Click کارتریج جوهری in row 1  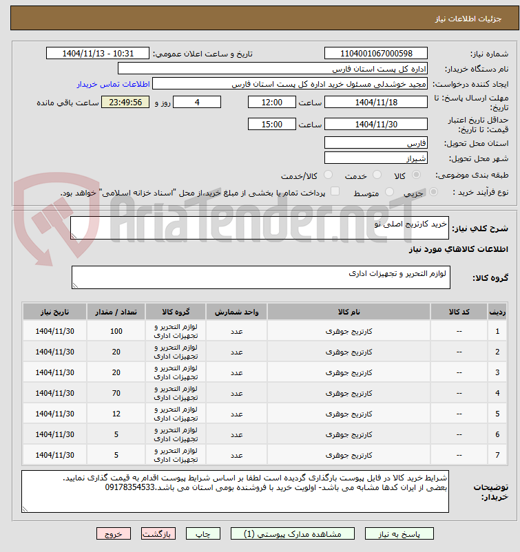[x=349, y=331]
